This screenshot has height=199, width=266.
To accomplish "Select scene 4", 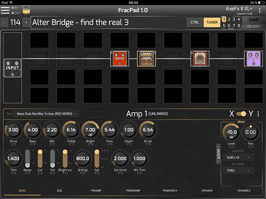I will click(239, 19).
